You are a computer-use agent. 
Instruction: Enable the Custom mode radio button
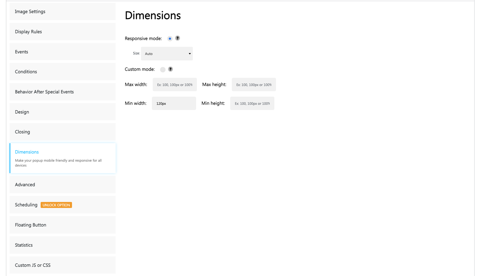(163, 70)
